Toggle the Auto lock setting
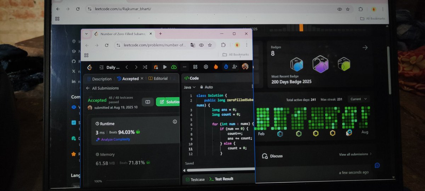This screenshot has height=191, width=425. tap(206, 87)
